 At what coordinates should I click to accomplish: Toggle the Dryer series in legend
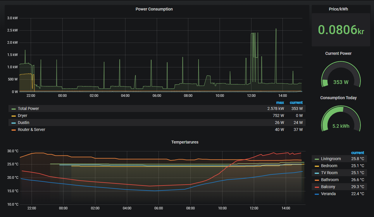click(23, 116)
